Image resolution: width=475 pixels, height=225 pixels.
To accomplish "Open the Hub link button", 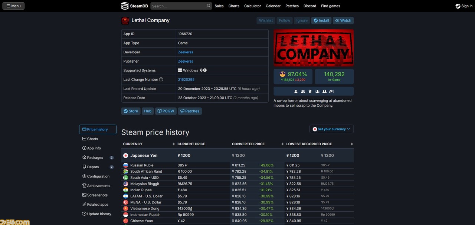I will coord(148,111).
